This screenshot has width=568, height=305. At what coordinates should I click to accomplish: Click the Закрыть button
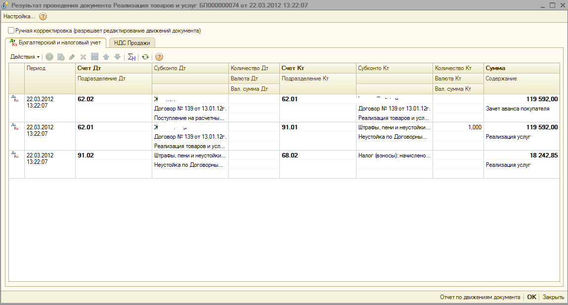(x=553, y=297)
